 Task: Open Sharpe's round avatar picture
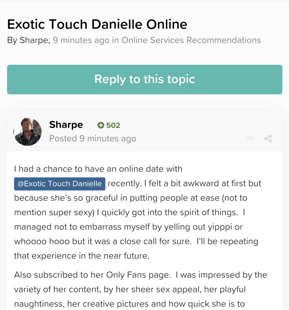point(28,132)
